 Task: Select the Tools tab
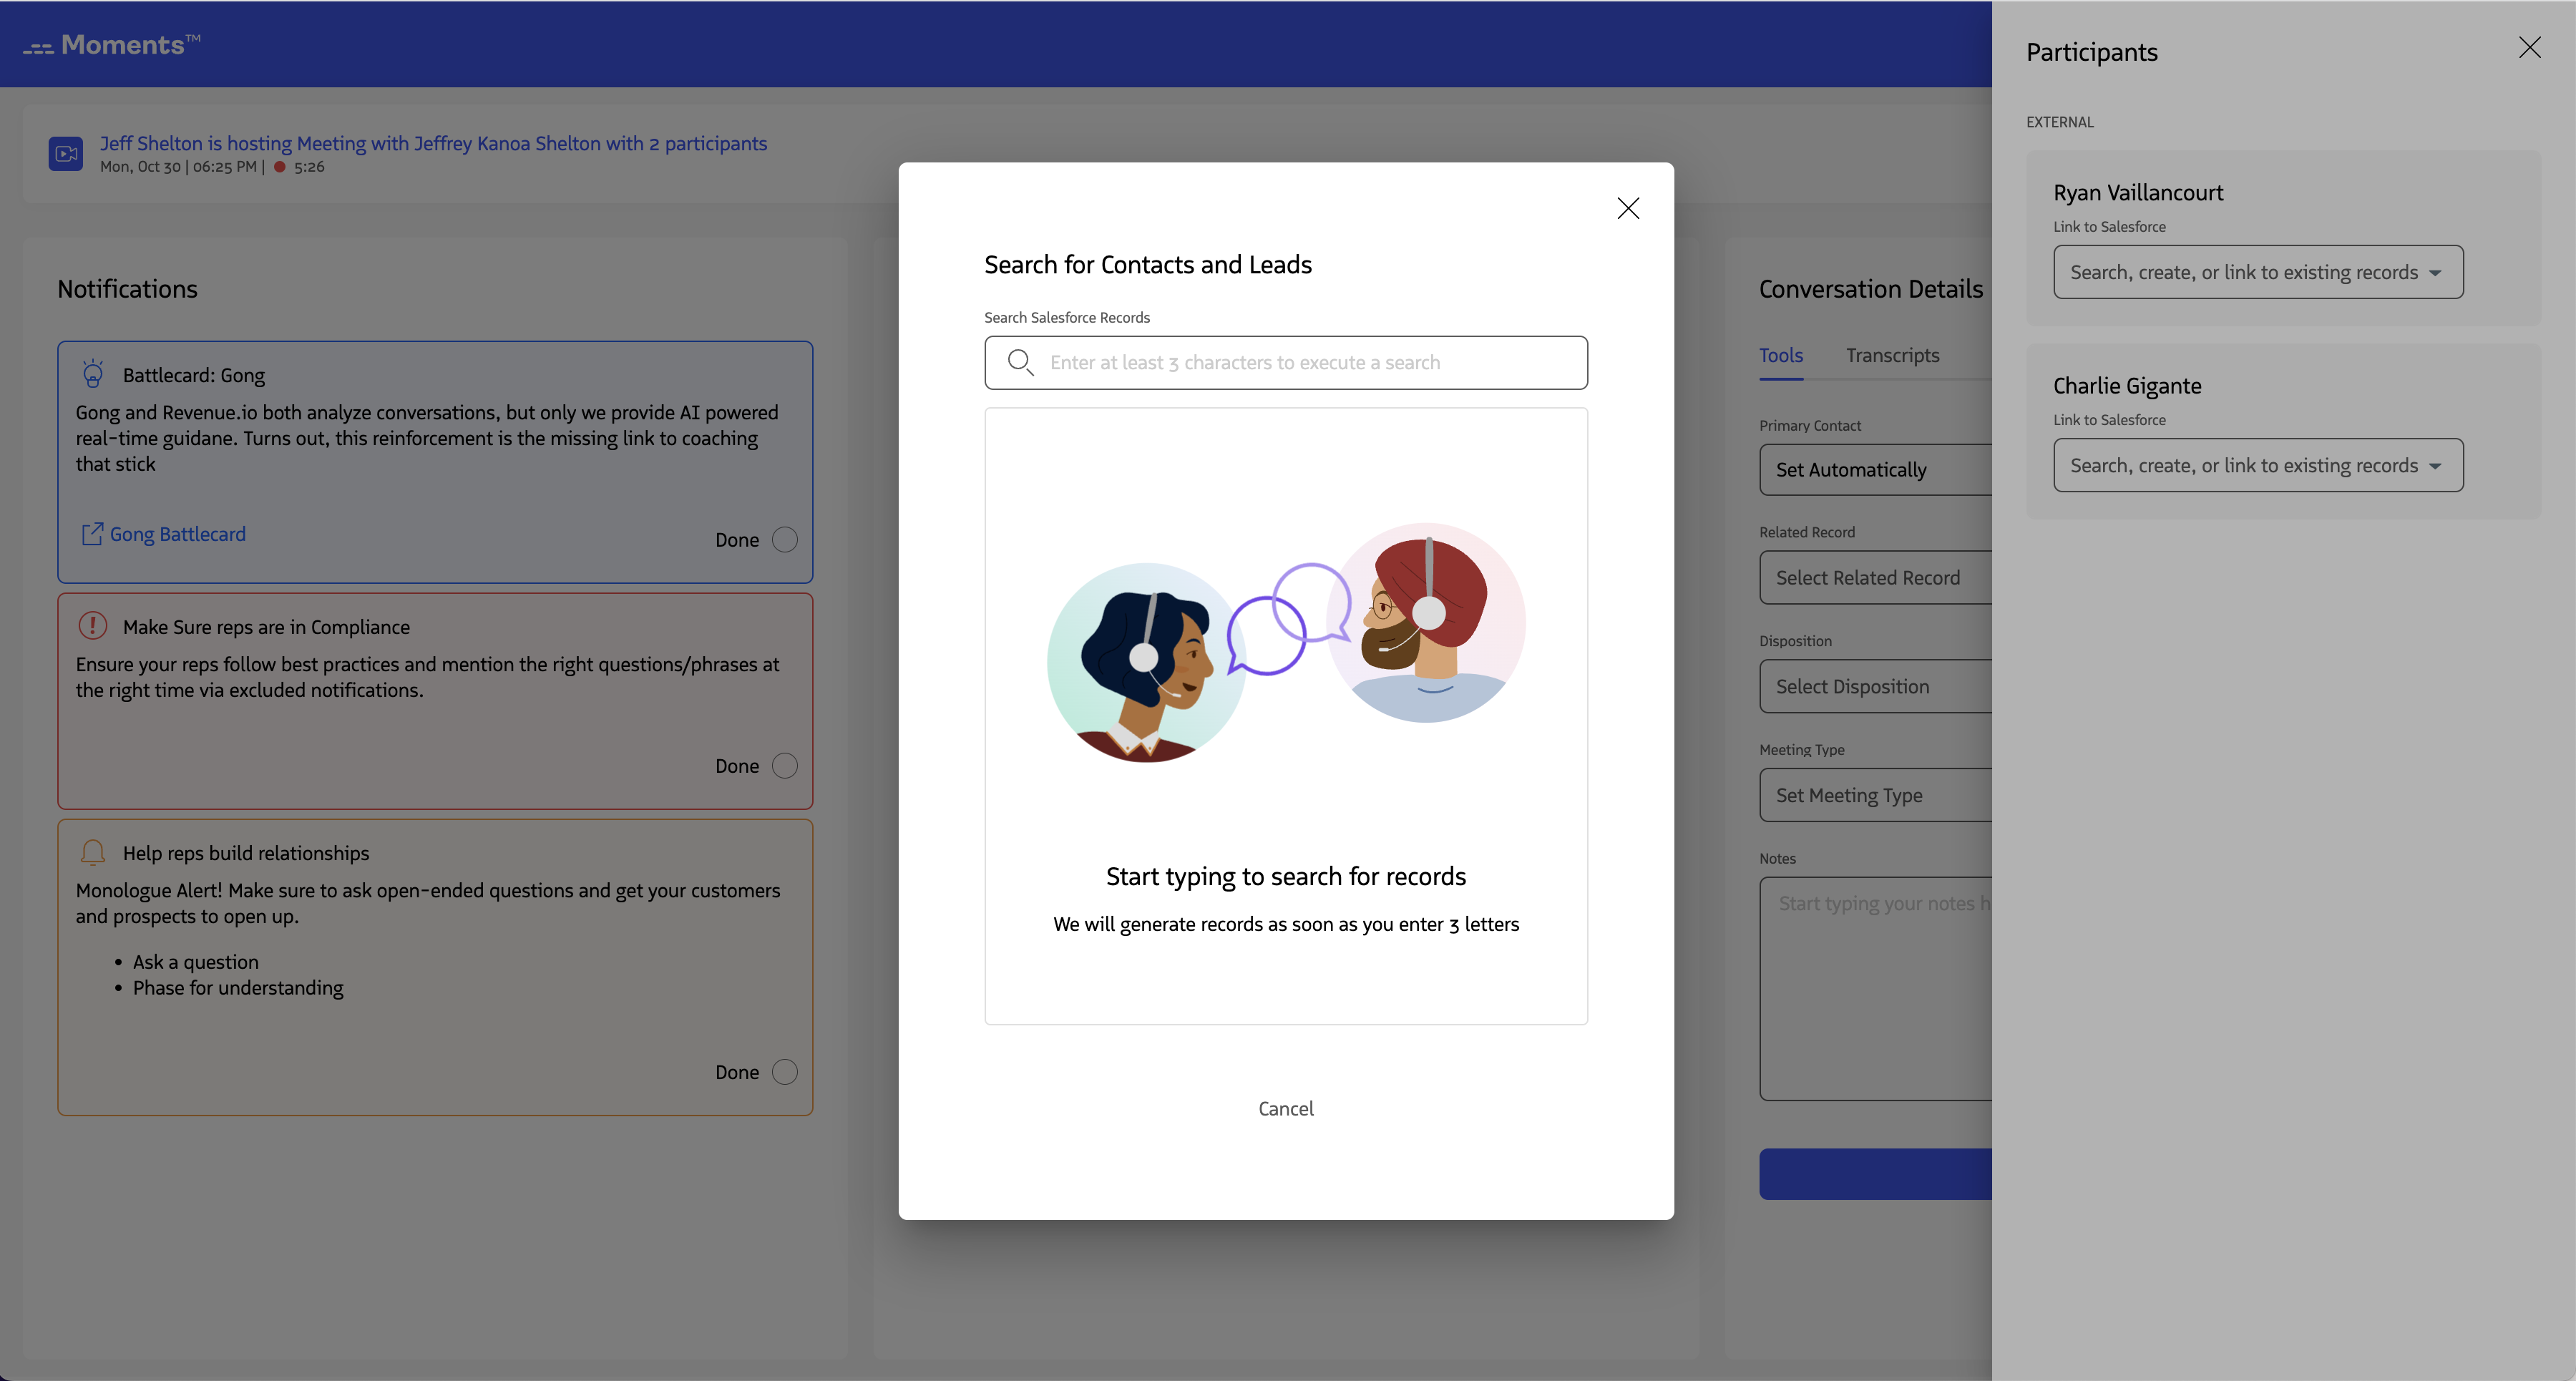tap(1781, 355)
